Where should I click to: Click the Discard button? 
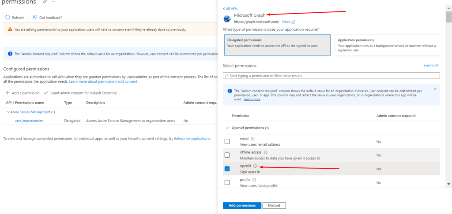point(274,205)
